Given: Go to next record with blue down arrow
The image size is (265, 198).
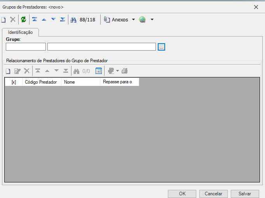Looking at the screenshot, I should (53, 19).
